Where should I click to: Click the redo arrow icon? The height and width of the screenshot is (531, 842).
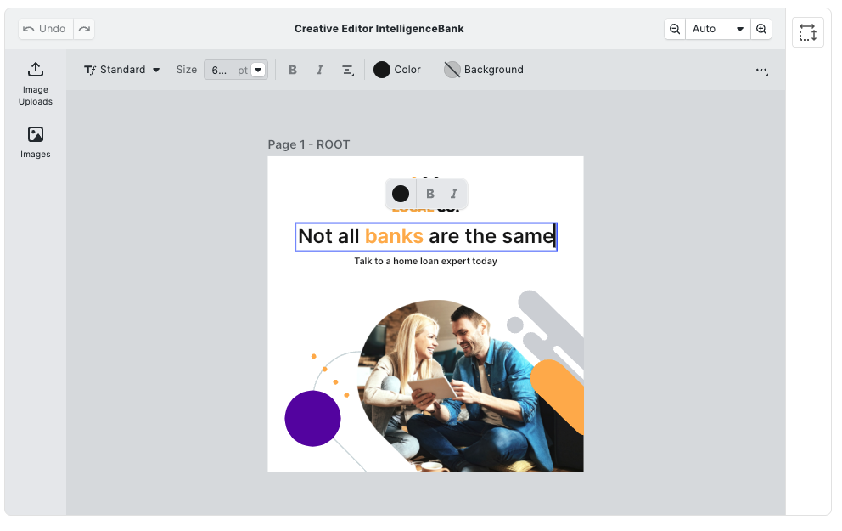tap(84, 29)
